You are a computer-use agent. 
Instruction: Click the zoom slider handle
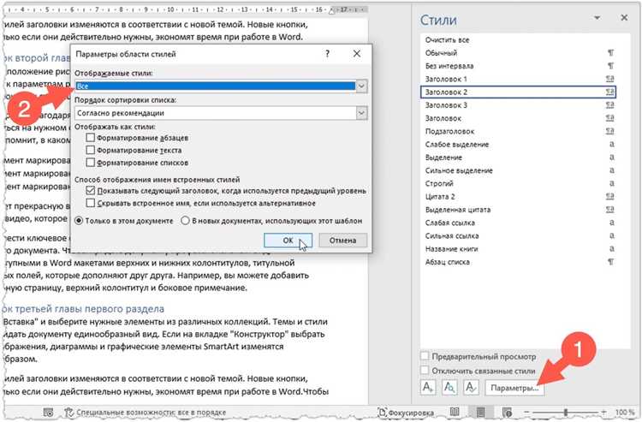(566, 412)
